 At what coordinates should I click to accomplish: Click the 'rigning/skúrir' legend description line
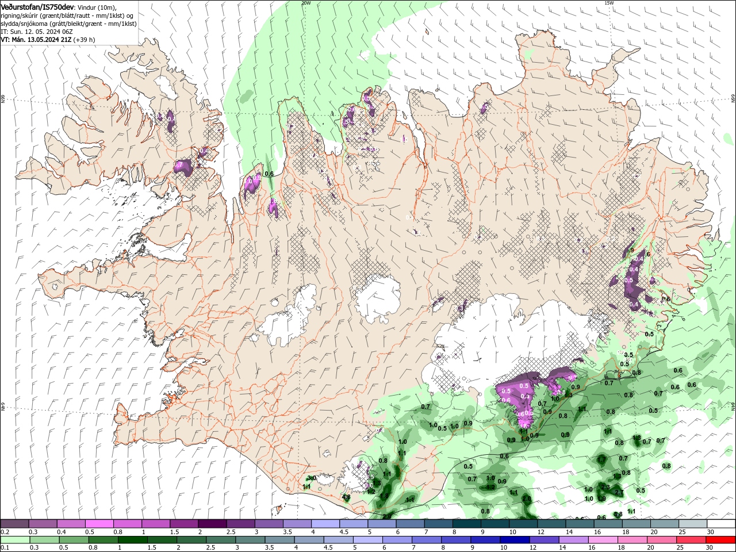coord(68,16)
